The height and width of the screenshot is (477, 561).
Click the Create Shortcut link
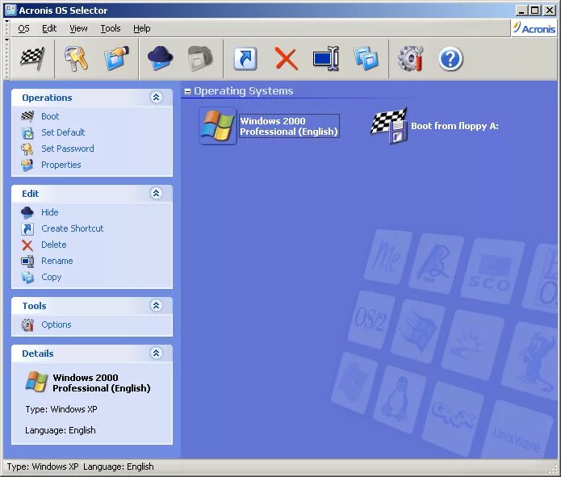tap(73, 228)
